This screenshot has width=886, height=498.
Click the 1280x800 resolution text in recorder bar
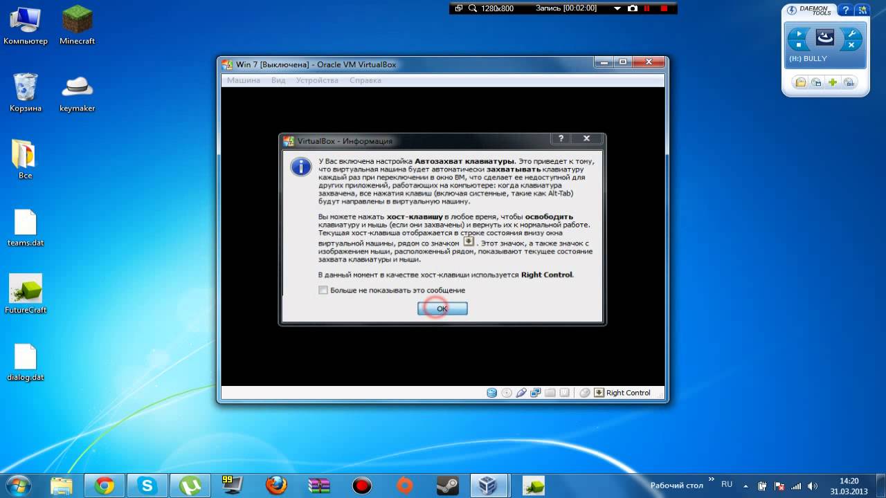pos(498,8)
